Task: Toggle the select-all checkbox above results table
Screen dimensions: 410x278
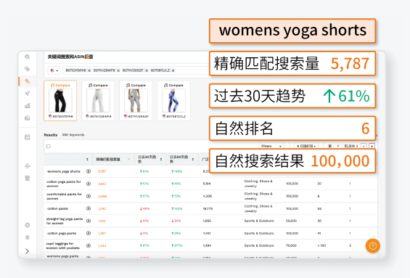Action: click(x=49, y=147)
